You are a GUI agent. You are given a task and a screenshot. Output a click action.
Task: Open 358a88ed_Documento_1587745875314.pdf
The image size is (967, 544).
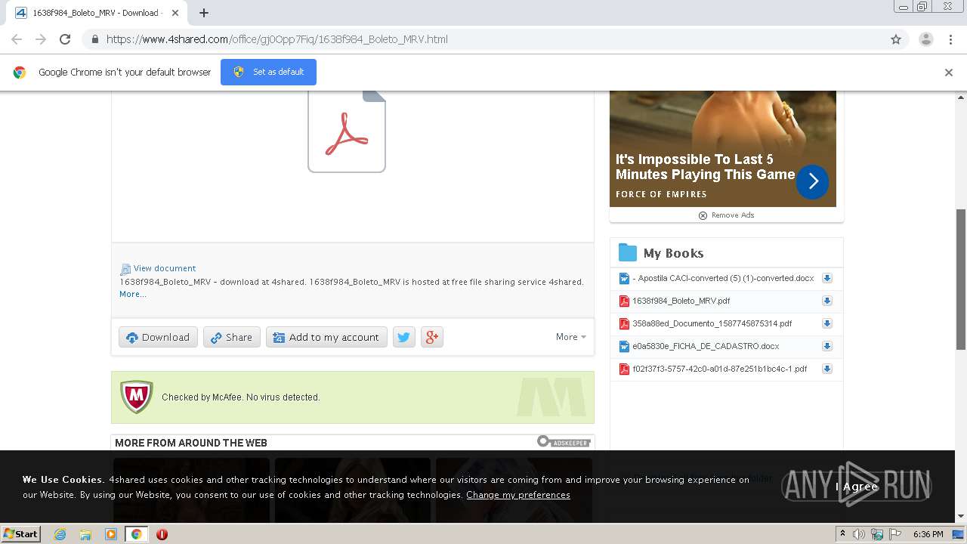(x=712, y=323)
